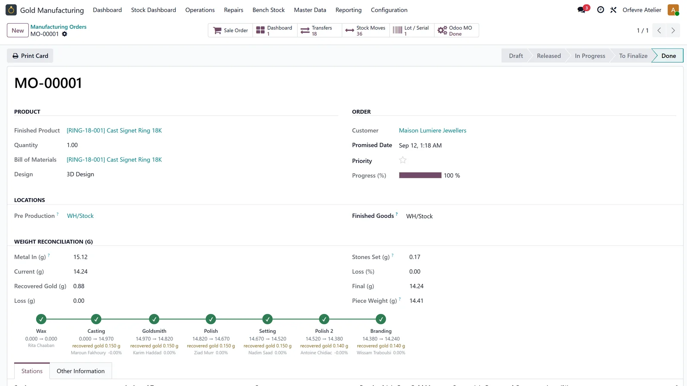Select the Stations tab
Image resolution: width=687 pixels, height=386 pixels.
coord(32,371)
